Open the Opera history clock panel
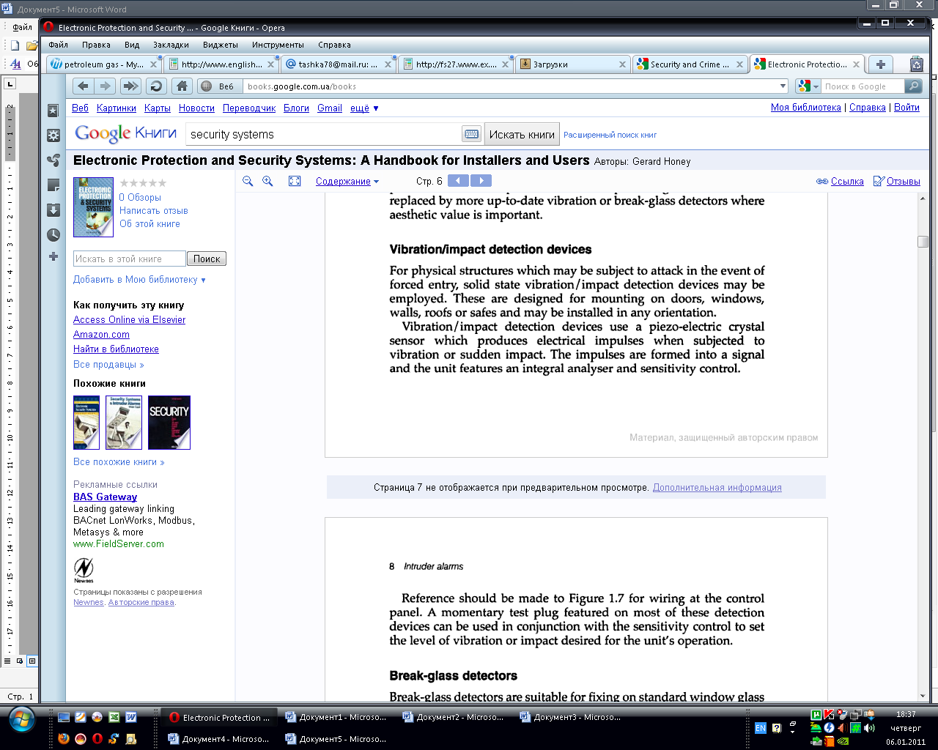 pos(53,235)
